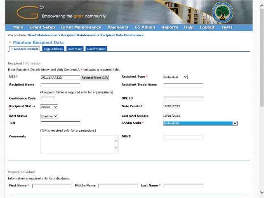Click the Comments box scroll-up arrow

click(116, 140)
